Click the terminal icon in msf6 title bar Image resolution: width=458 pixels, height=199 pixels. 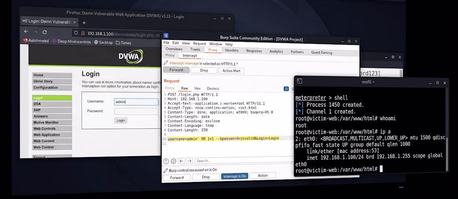[x=299, y=81]
